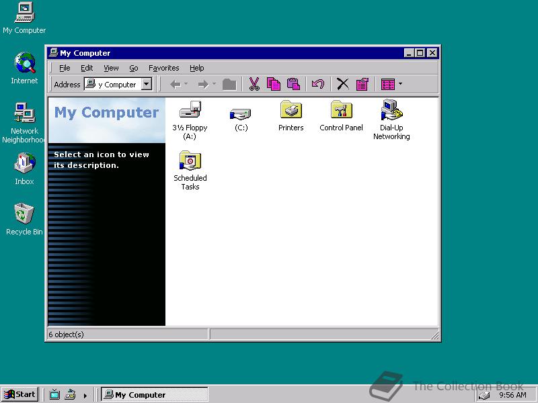Click the Paste clipboard icon
Viewport: 538px width, 403px height.
coord(293,84)
